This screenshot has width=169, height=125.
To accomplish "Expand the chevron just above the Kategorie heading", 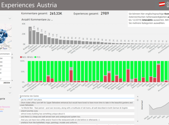I will click(x=10, y=93).
